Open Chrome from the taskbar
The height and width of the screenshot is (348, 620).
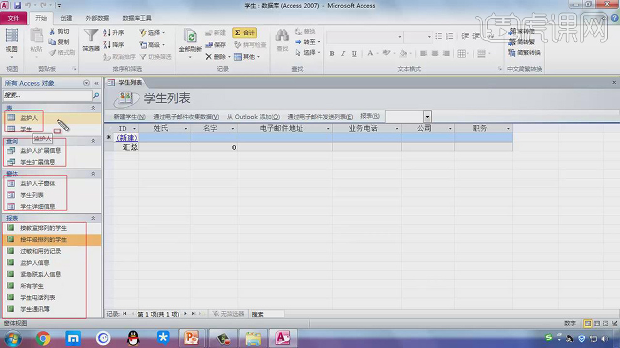click(43, 338)
